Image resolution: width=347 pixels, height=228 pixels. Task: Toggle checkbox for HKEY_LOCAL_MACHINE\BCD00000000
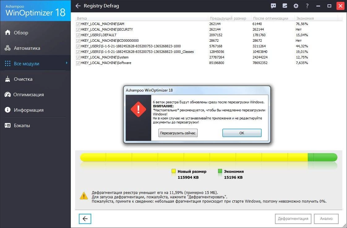click(78, 41)
